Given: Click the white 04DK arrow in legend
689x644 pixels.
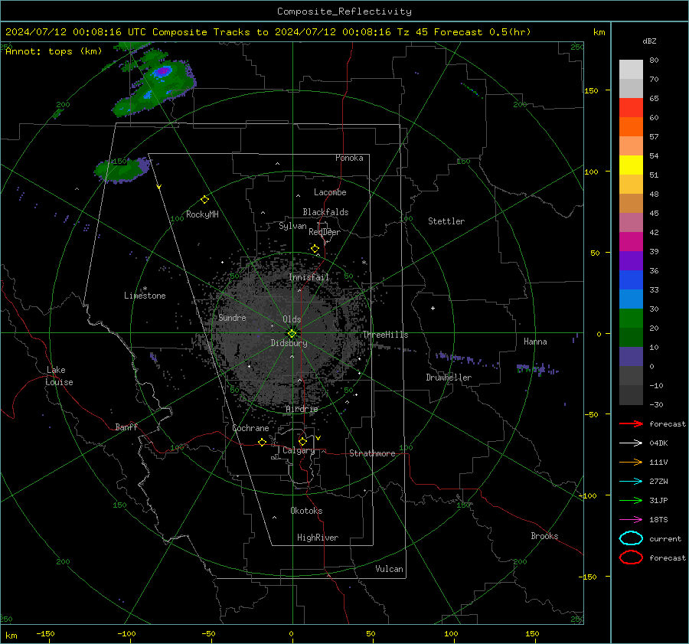Looking at the screenshot, I should pos(631,443).
